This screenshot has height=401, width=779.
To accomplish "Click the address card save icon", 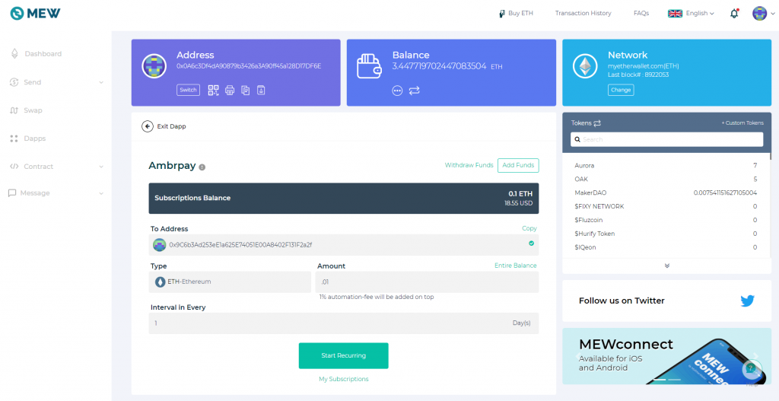I will coord(261,90).
